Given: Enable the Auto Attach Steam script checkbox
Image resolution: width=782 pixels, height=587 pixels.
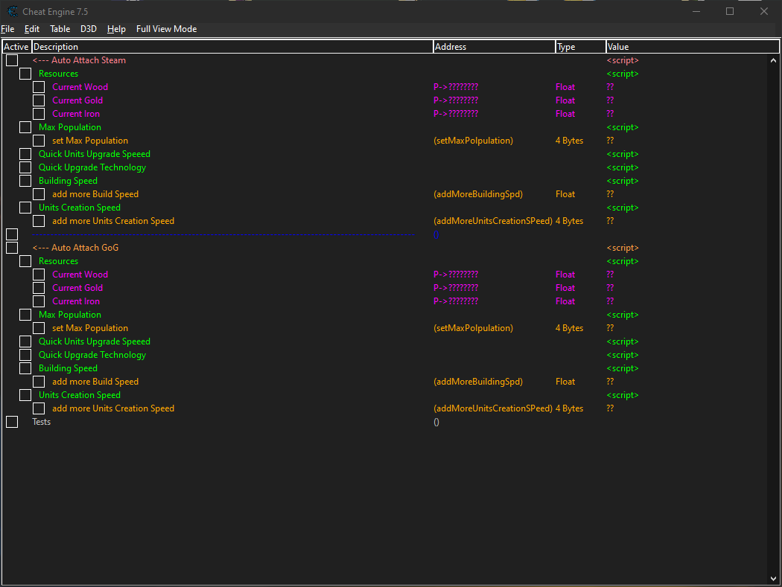Looking at the screenshot, I should (x=12, y=60).
